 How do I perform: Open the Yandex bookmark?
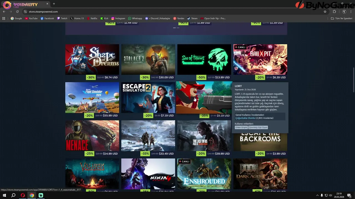coord(179,19)
